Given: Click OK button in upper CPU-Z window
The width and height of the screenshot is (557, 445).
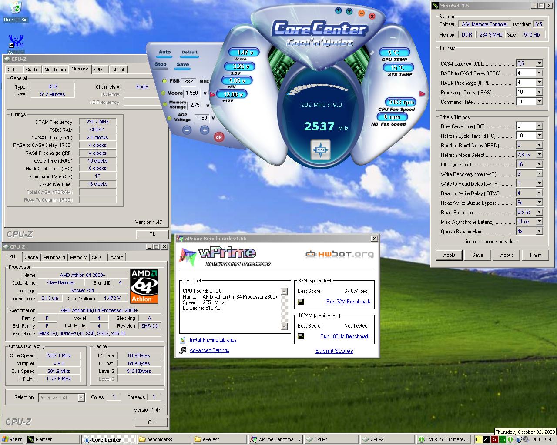Looking at the screenshot, I should [152, 234].
